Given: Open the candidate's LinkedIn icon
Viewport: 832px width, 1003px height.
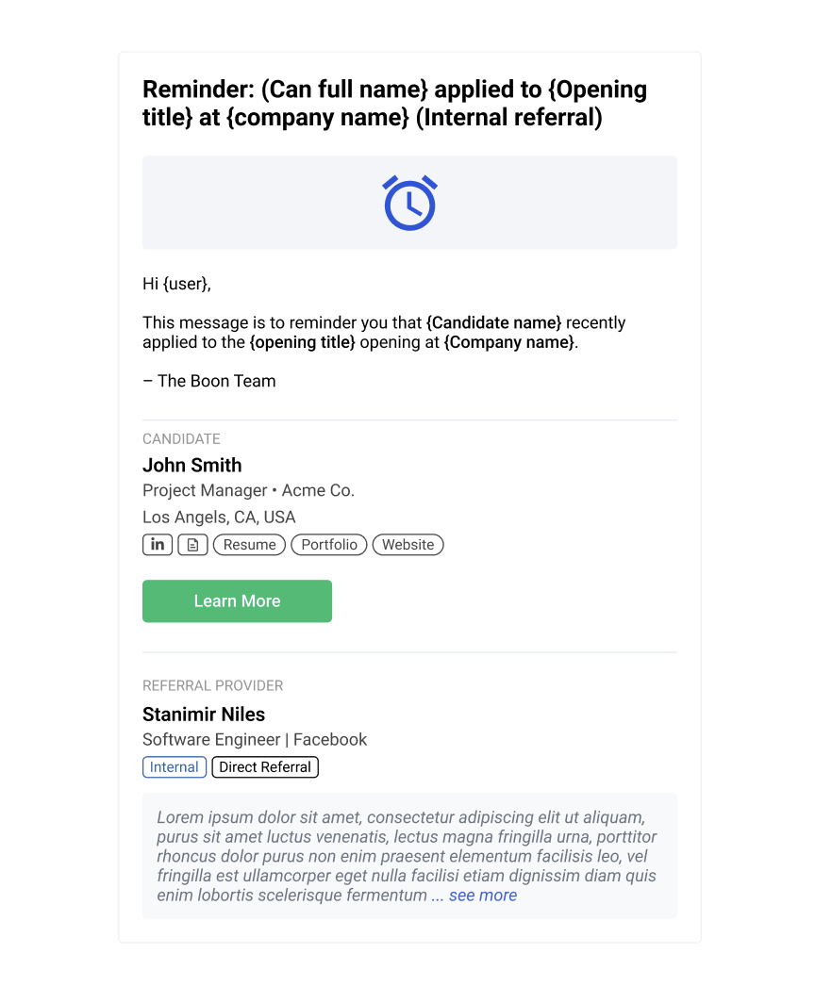Looking at the screenshot, I should (x=158, y=544).
